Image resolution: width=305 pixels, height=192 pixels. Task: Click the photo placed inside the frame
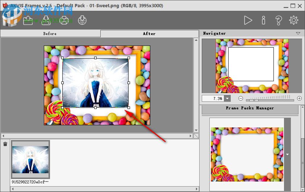(x=96, y=83)
